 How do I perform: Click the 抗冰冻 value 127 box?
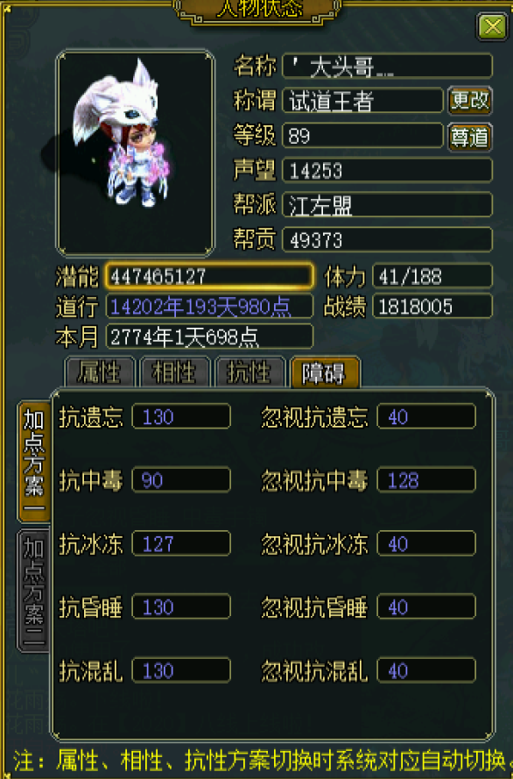point(181,543)
